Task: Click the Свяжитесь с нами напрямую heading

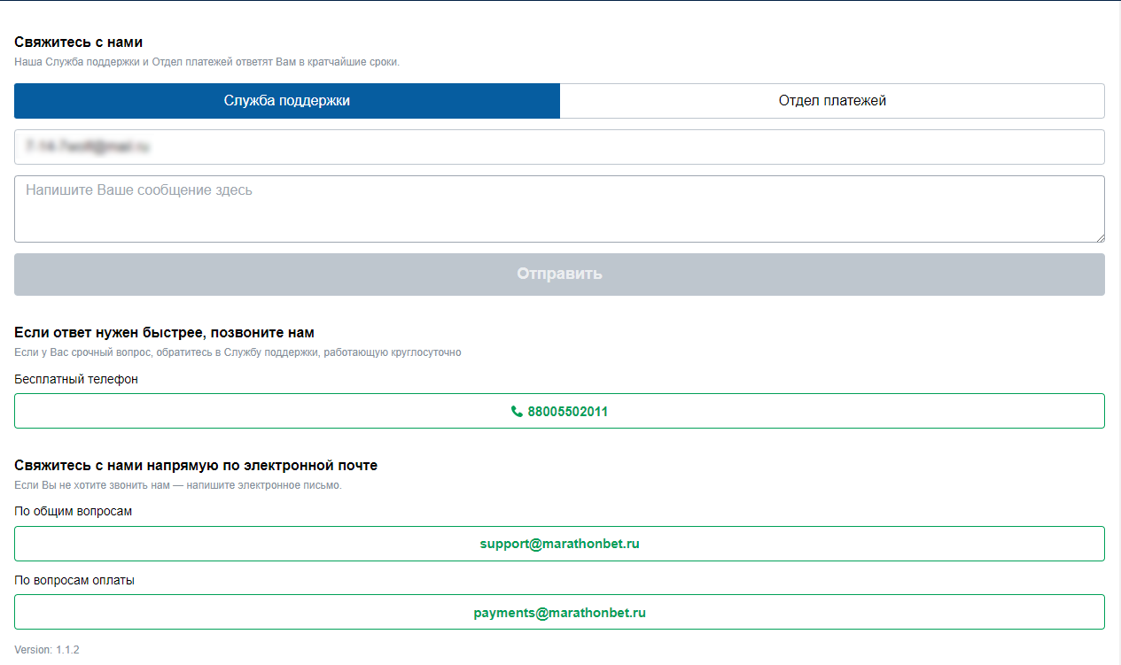Action: pos(196,465)
